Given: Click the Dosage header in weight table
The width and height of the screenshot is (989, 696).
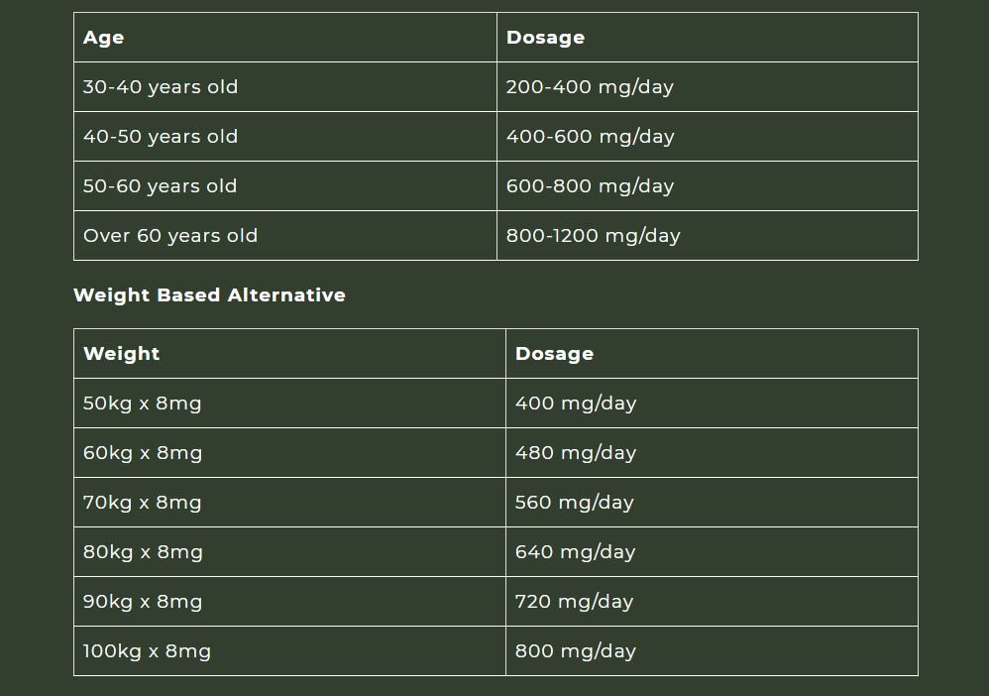Looking at the screenshot, I should coord(712,353).
